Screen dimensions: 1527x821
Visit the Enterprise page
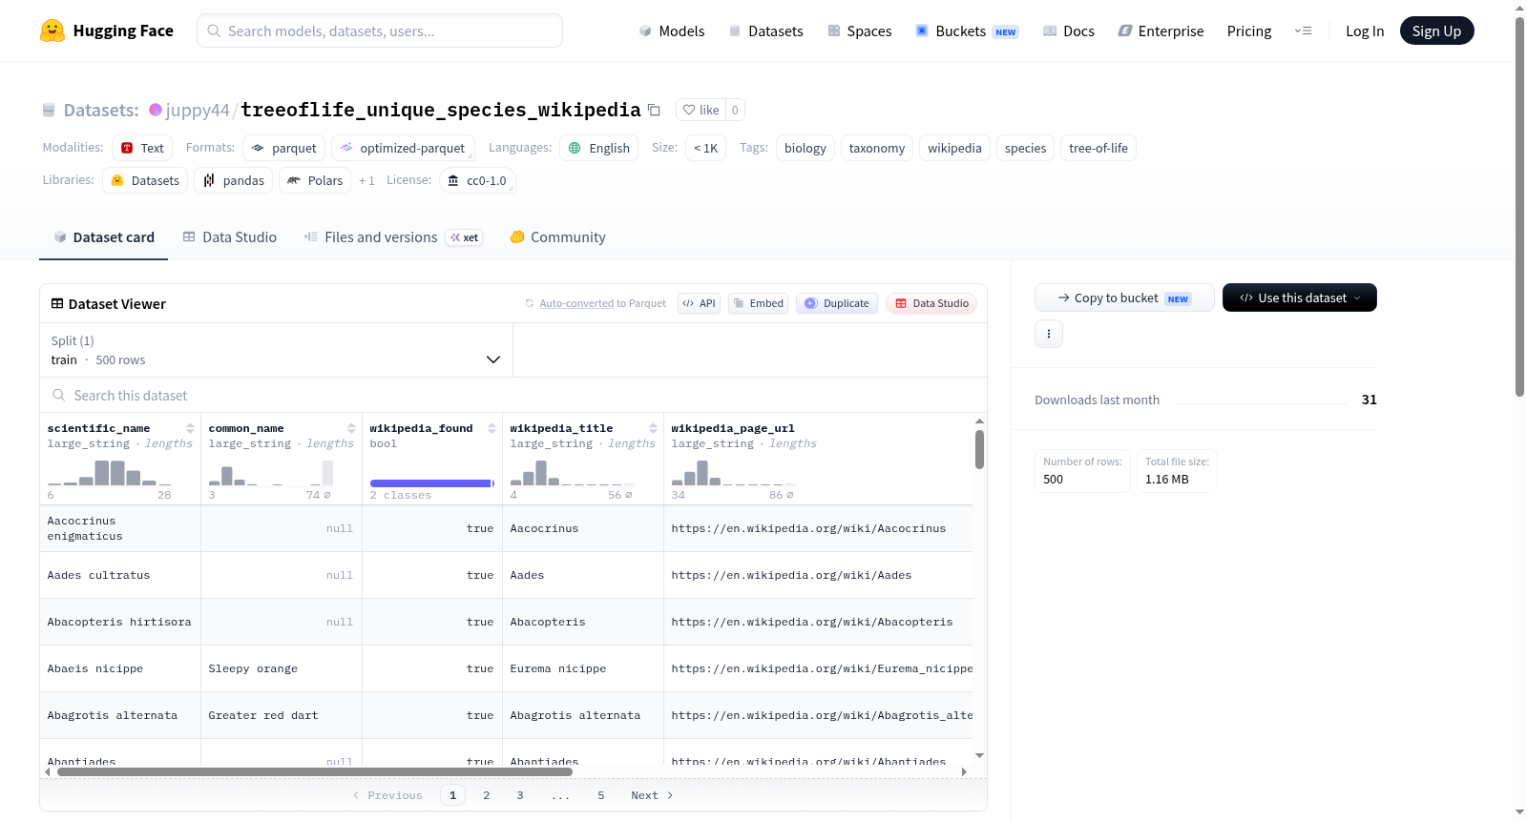pyautogui.click(x=1161, y=31)
